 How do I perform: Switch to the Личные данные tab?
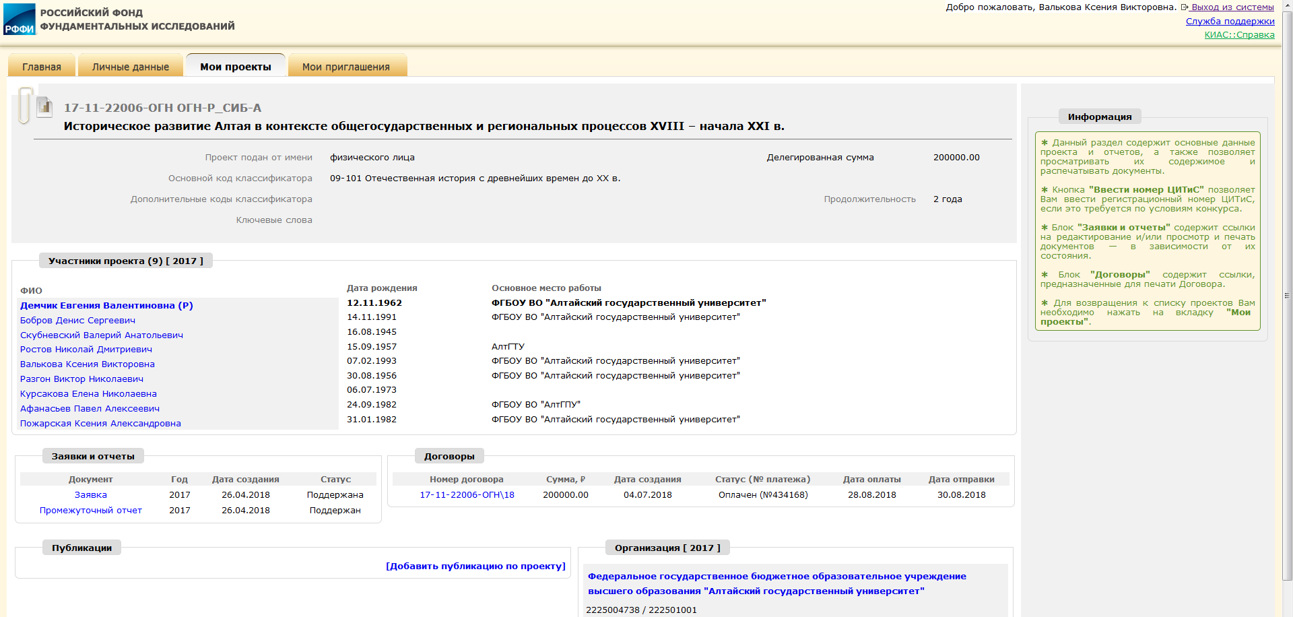point(131,67)
